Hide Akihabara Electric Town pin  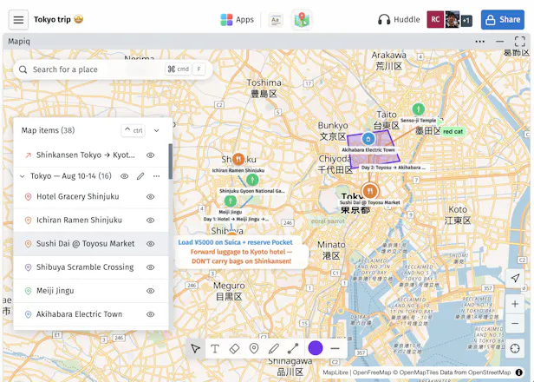[x=151, y=314]
